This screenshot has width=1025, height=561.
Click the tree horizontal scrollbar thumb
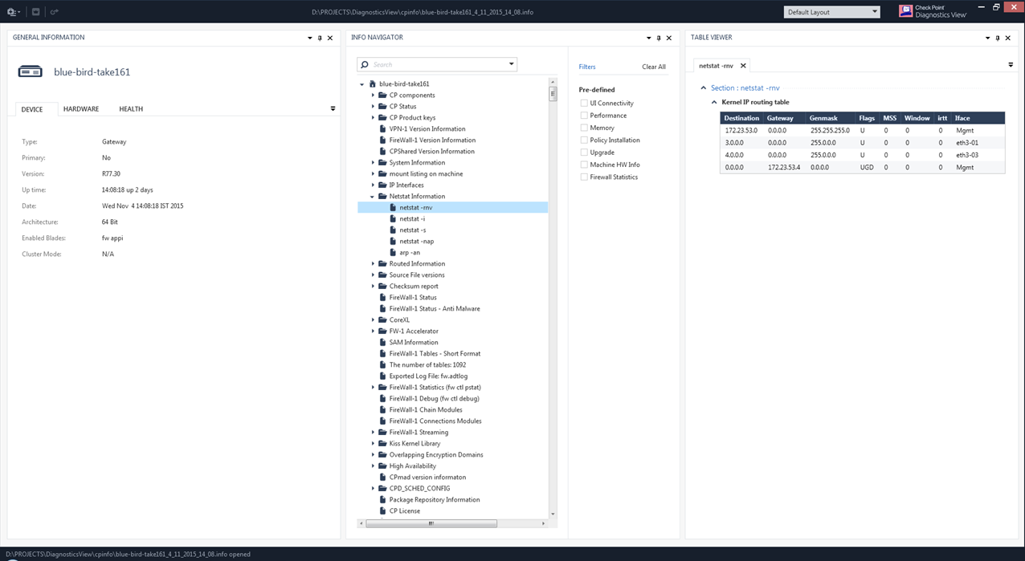[432, 523]
